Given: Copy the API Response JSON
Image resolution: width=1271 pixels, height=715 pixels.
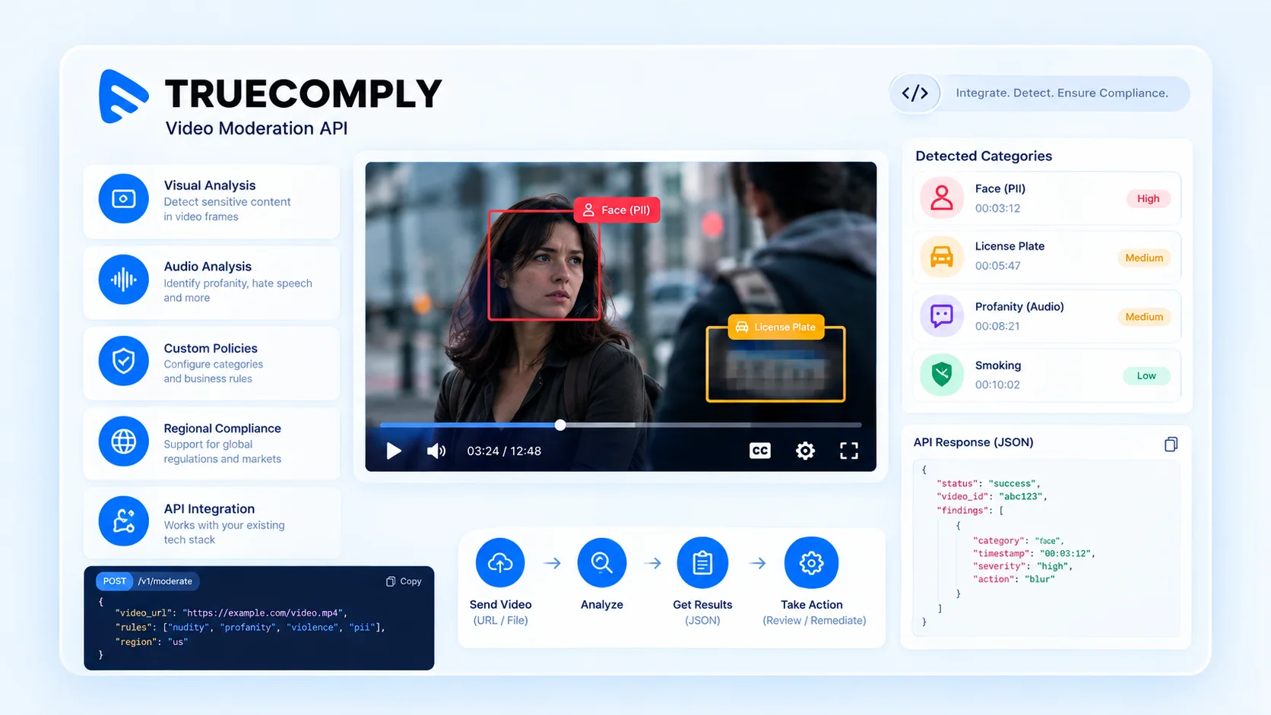Looking at the screenshot, I should point(1171,444).
